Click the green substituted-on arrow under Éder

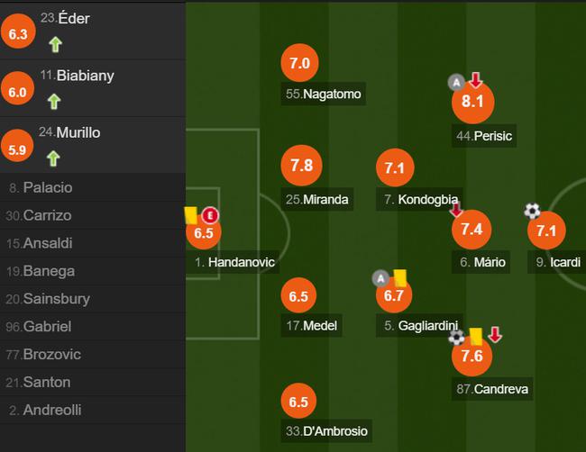tap(55, 44)
